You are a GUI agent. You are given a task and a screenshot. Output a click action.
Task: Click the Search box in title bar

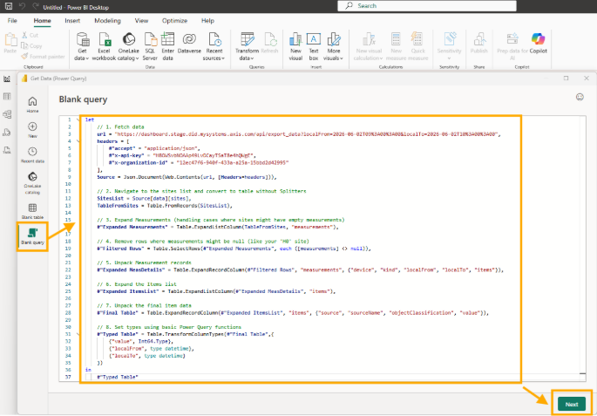[427, 6]
